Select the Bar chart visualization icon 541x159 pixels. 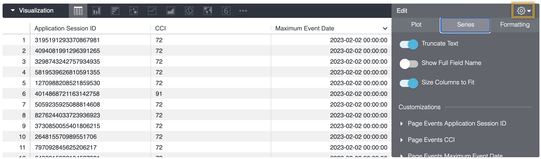pyautogui.click(x=115, y=11)
